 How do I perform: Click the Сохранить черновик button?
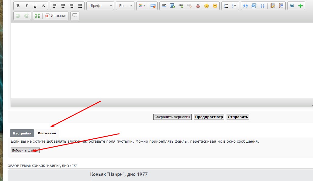click(x=172, y=117)
